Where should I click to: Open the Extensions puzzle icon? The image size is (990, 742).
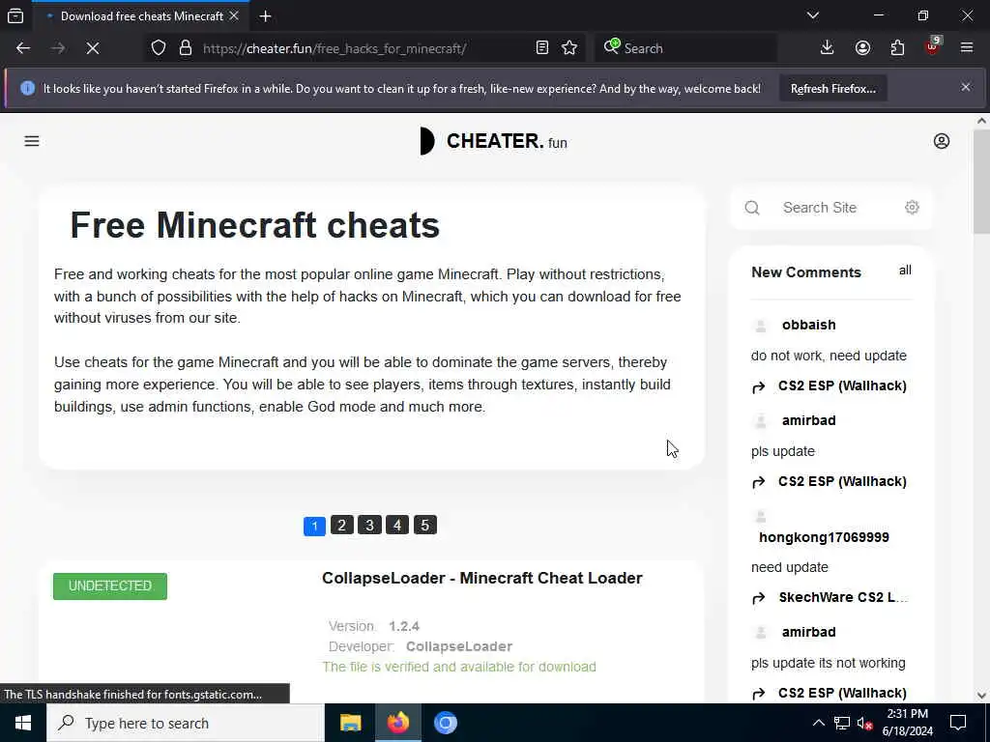[897, 48]
